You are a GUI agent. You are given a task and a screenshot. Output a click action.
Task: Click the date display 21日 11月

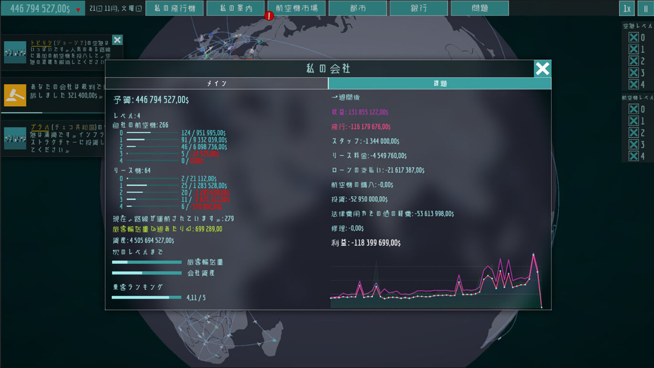(x=115, y=9)
